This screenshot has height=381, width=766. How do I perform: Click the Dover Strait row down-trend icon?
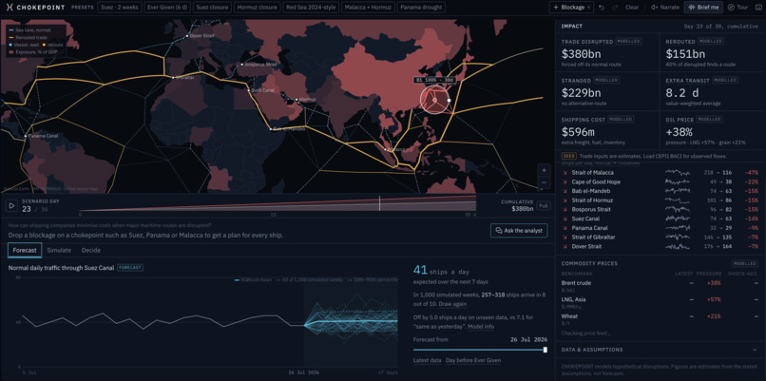pyautogui.click(x=565, y=247)
